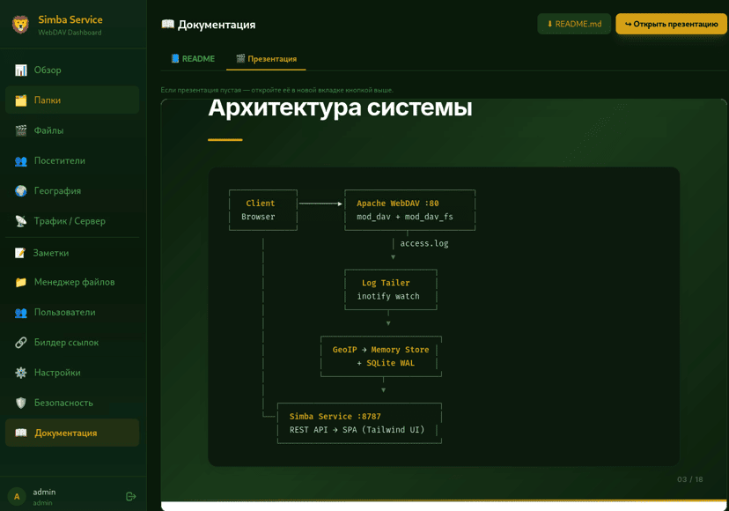
Task: Click the География globe icon
Action: 21,191
